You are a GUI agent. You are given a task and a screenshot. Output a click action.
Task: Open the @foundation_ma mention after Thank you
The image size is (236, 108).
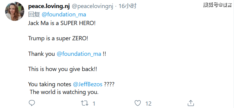[x=79, y=54]
